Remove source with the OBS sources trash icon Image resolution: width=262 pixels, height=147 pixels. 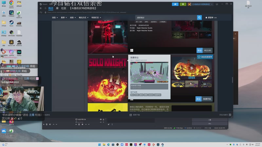(x=79, y=124)
